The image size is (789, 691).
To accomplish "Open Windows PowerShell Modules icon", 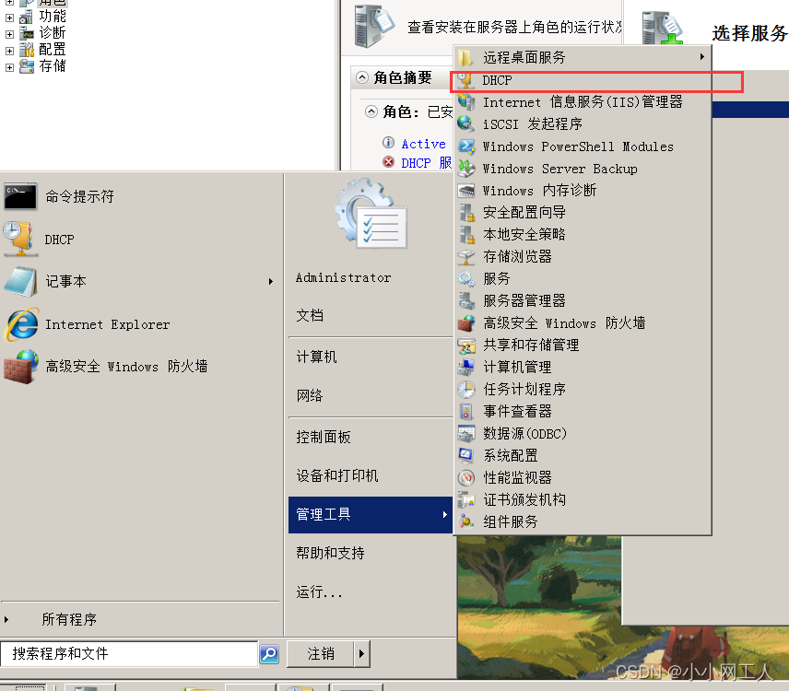I will click(466, 146).
